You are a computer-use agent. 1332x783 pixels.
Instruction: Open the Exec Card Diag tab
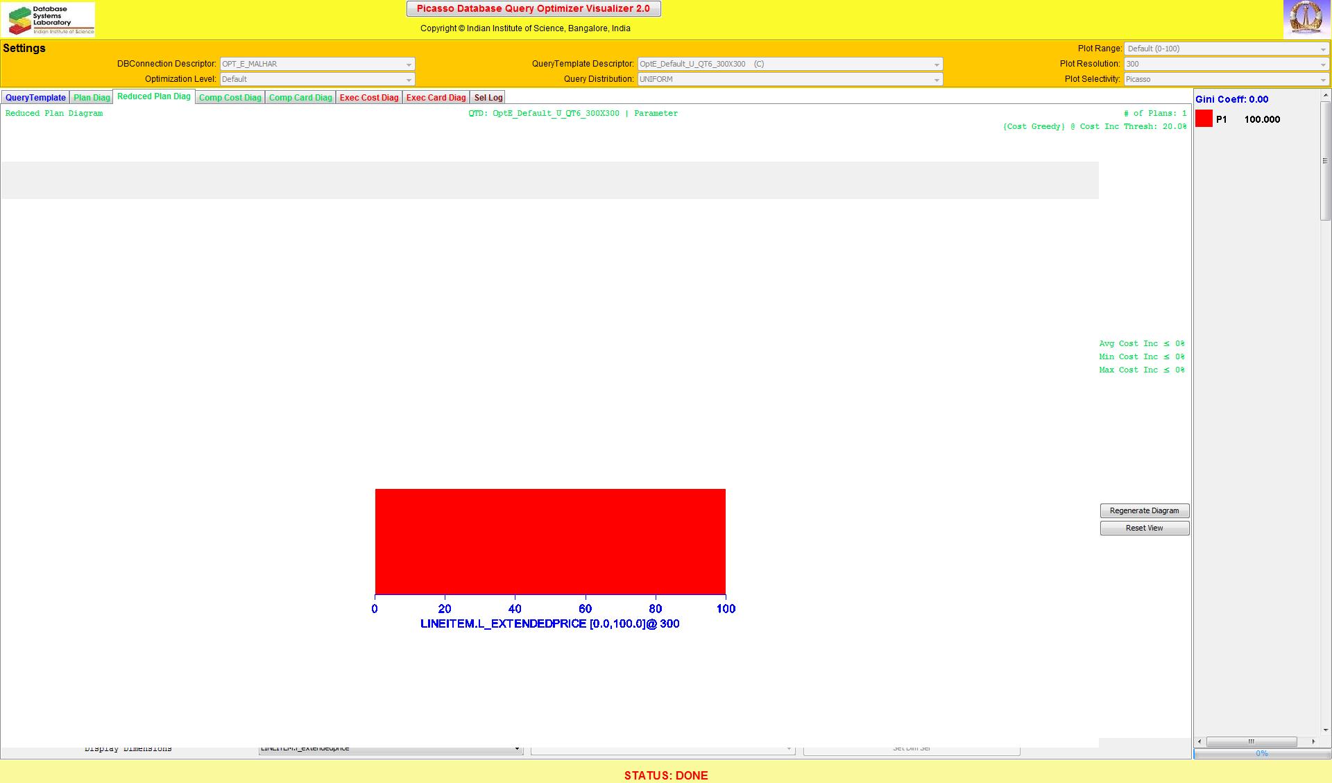[x=436, y=98]
